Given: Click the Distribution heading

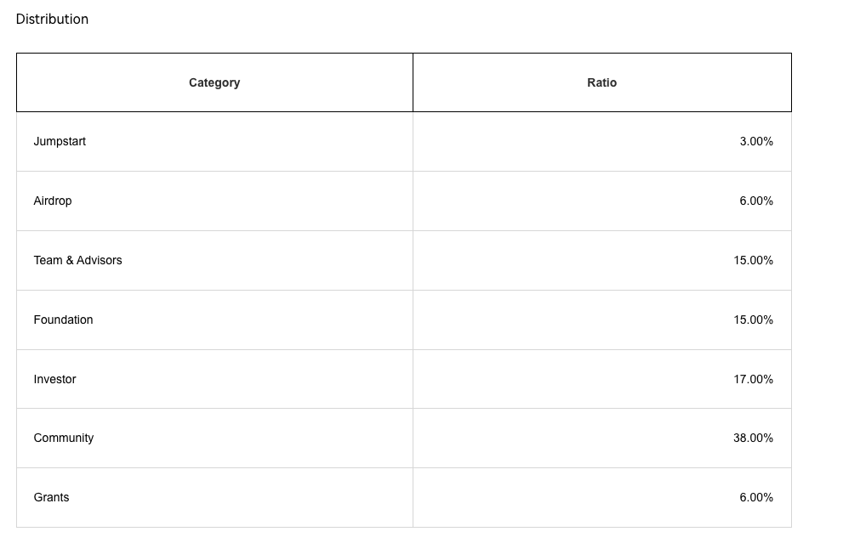Looking at the screenshot, I should tap(52, 19).
